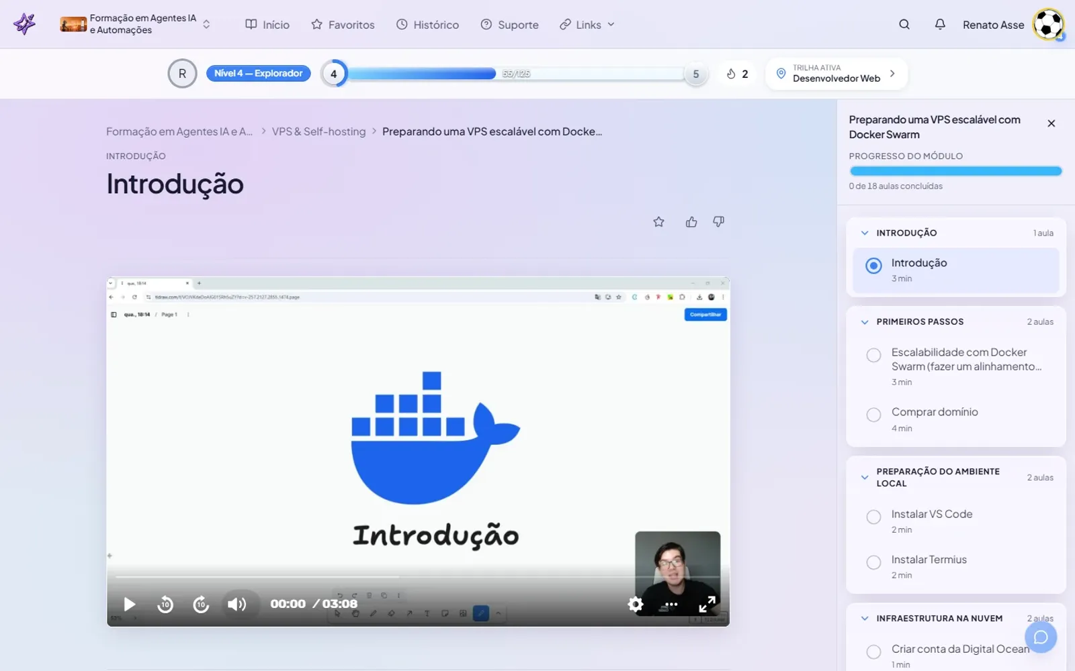Collapse Infraestrutura na Nuvem section
1075x671 pixels.
click(x=865, y=619)
